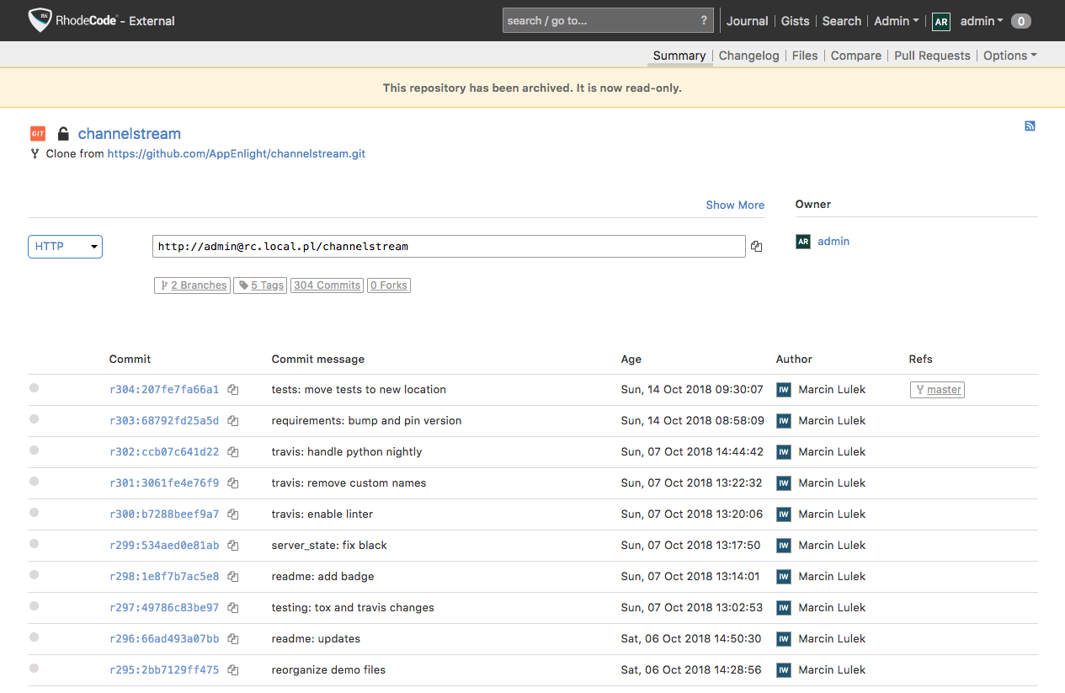Click the RhodeCode logo
This screenshot has height=693, width=1065.
[x=40, y=20]
